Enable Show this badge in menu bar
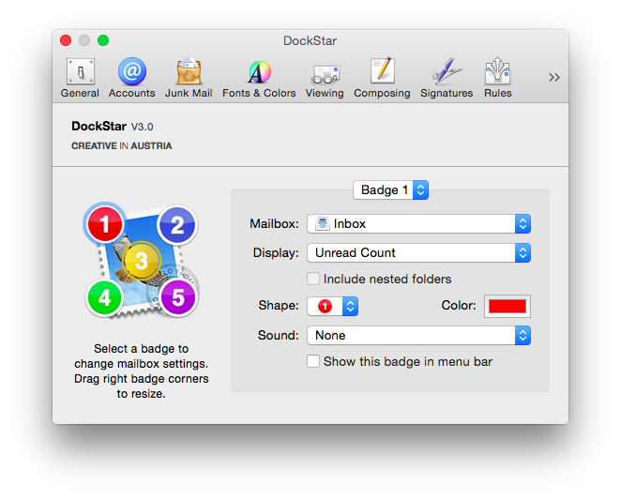Viewport: 621px width, 499px height. click(x=313, y=361)
